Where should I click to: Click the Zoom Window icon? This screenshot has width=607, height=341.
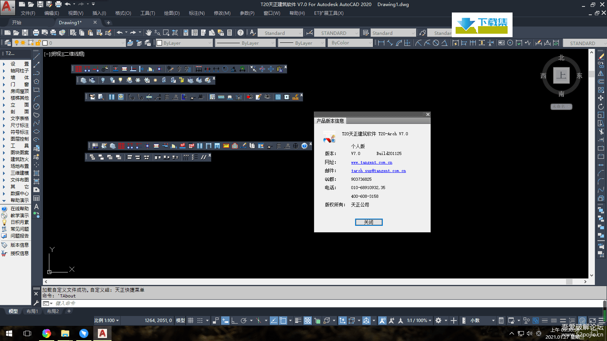(x=166, y=33)
